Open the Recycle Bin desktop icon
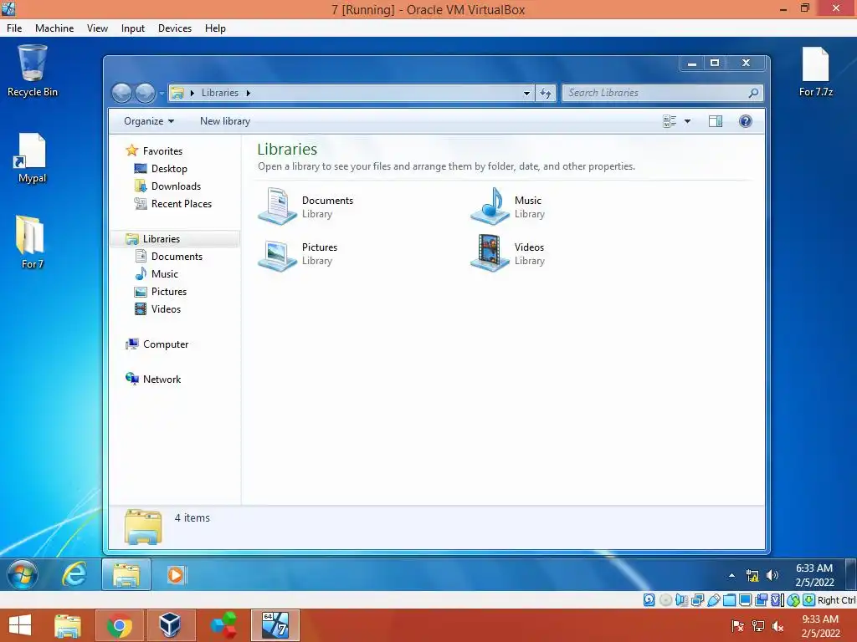The width and height of the screenshot is (857, 642). click(33, 71)
